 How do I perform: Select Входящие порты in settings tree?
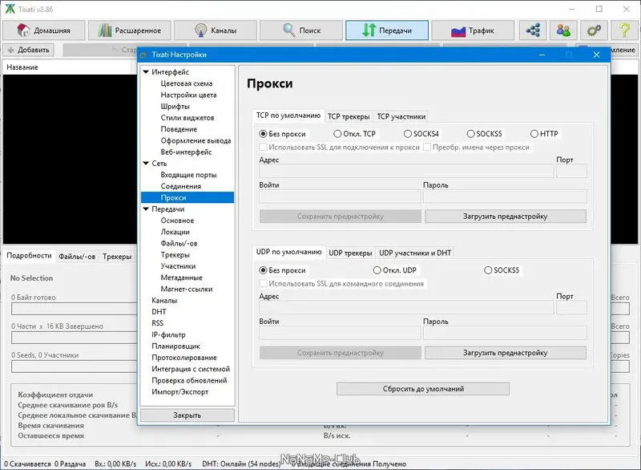[x=188, y=175]
